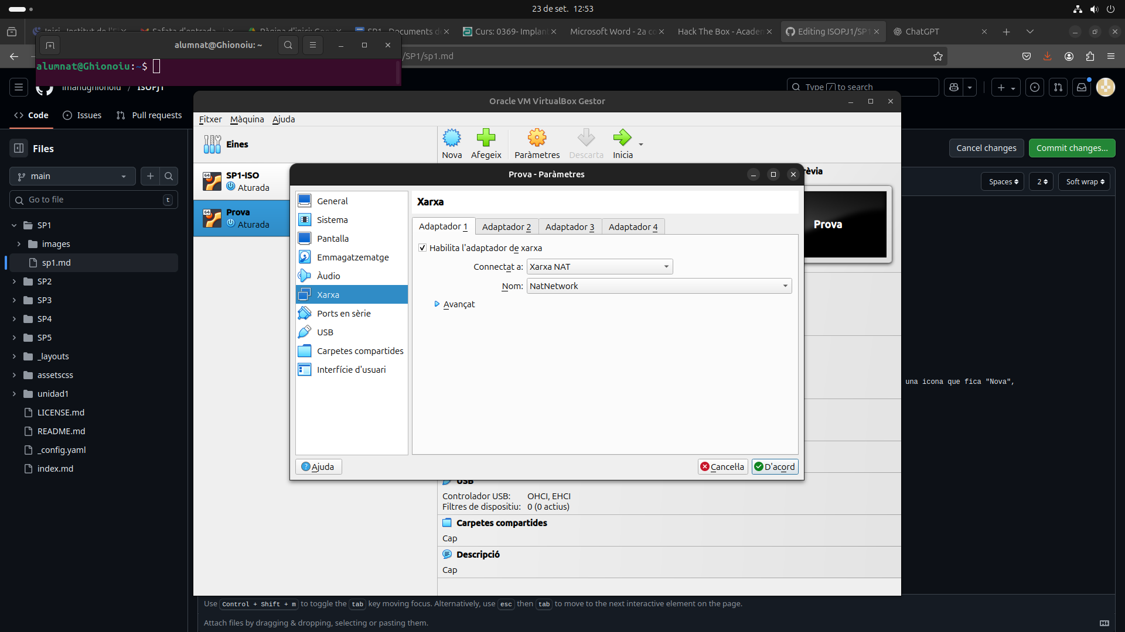Viewport: 1125px width, 632px height.
Task: Toggle Habilita l'adaptador de xarxa checkbox
Action: (x=422, y=248)
